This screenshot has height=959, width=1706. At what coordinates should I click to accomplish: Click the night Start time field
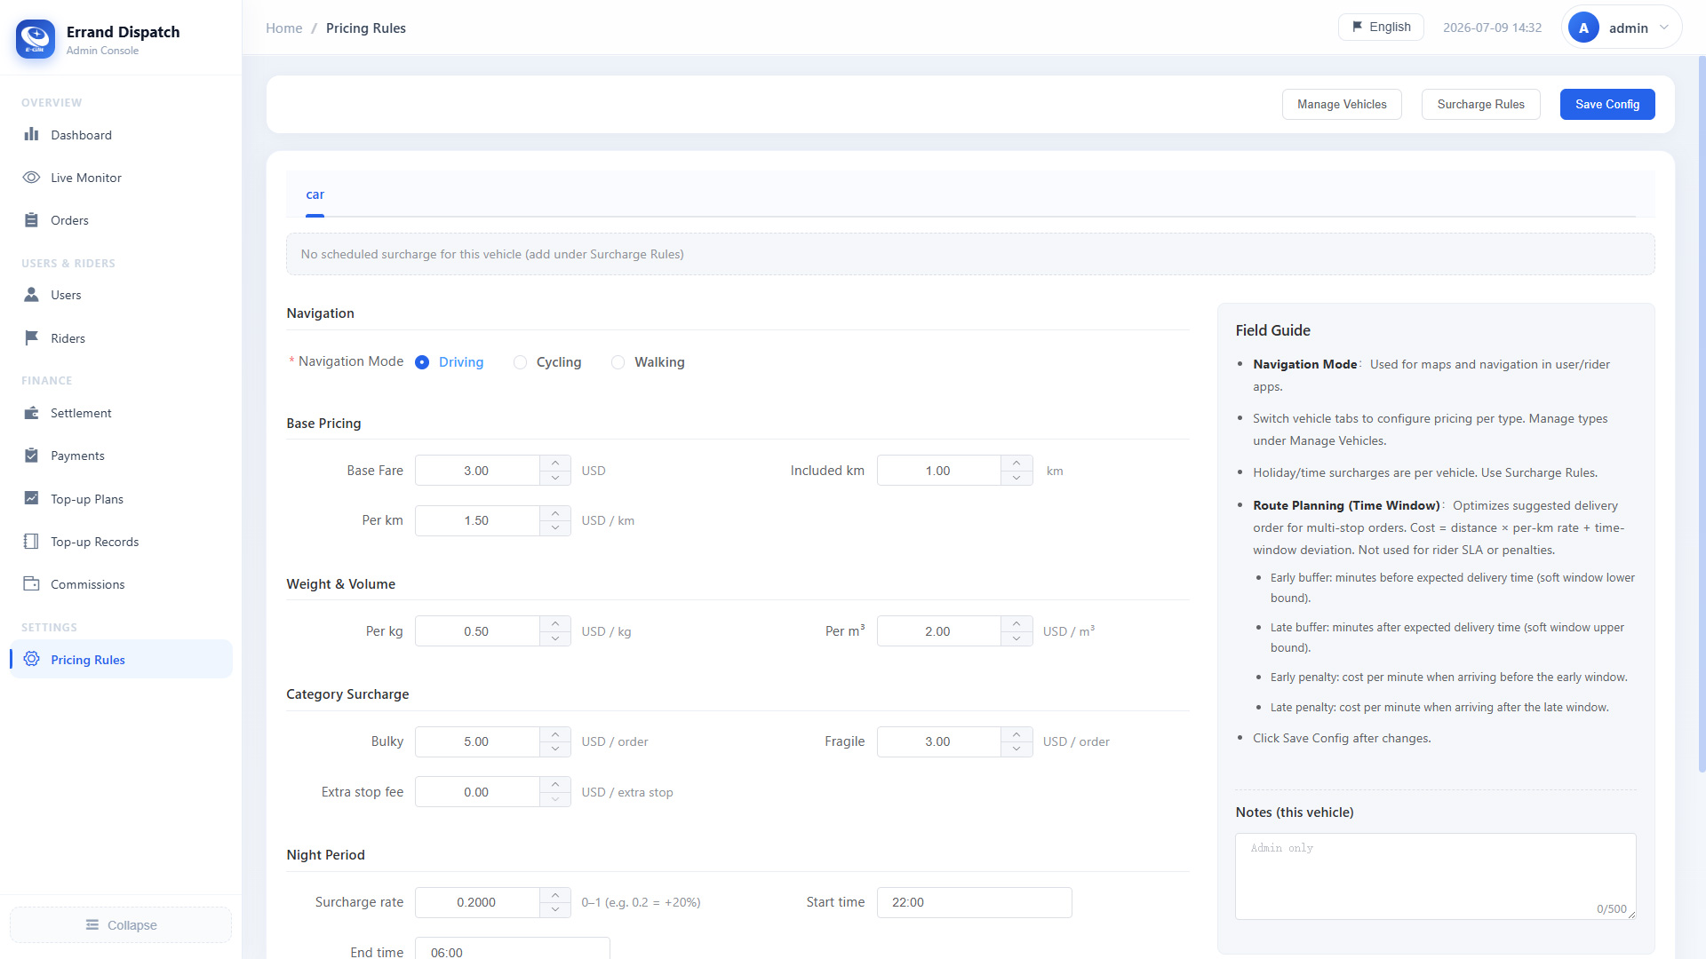click(974, 902)
